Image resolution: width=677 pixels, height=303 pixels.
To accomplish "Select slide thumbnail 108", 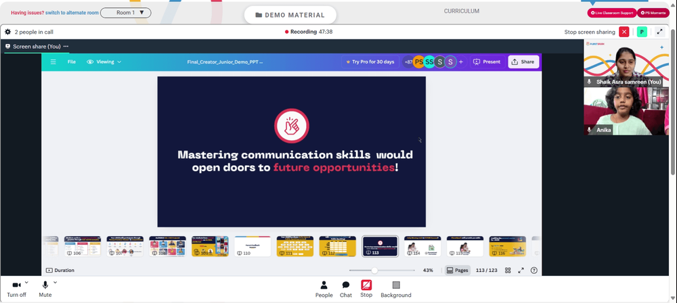I will [x=167, y=246].
